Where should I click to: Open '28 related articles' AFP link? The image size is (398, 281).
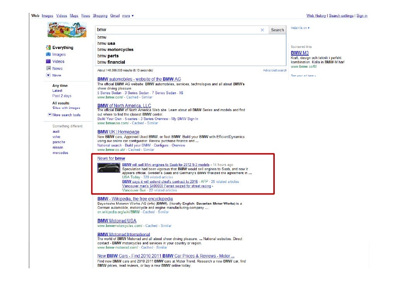pyautogui.click(x=225, y=181)
